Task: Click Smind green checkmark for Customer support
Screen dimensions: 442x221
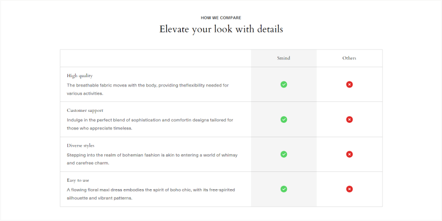Action: click(x=284, y=120)
